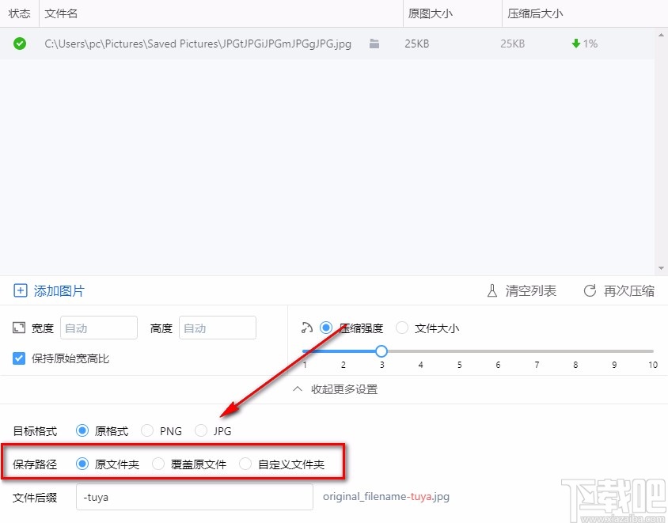
Task: Click the gauge icon before 压缩强度
Action: (x=307, y=327)
